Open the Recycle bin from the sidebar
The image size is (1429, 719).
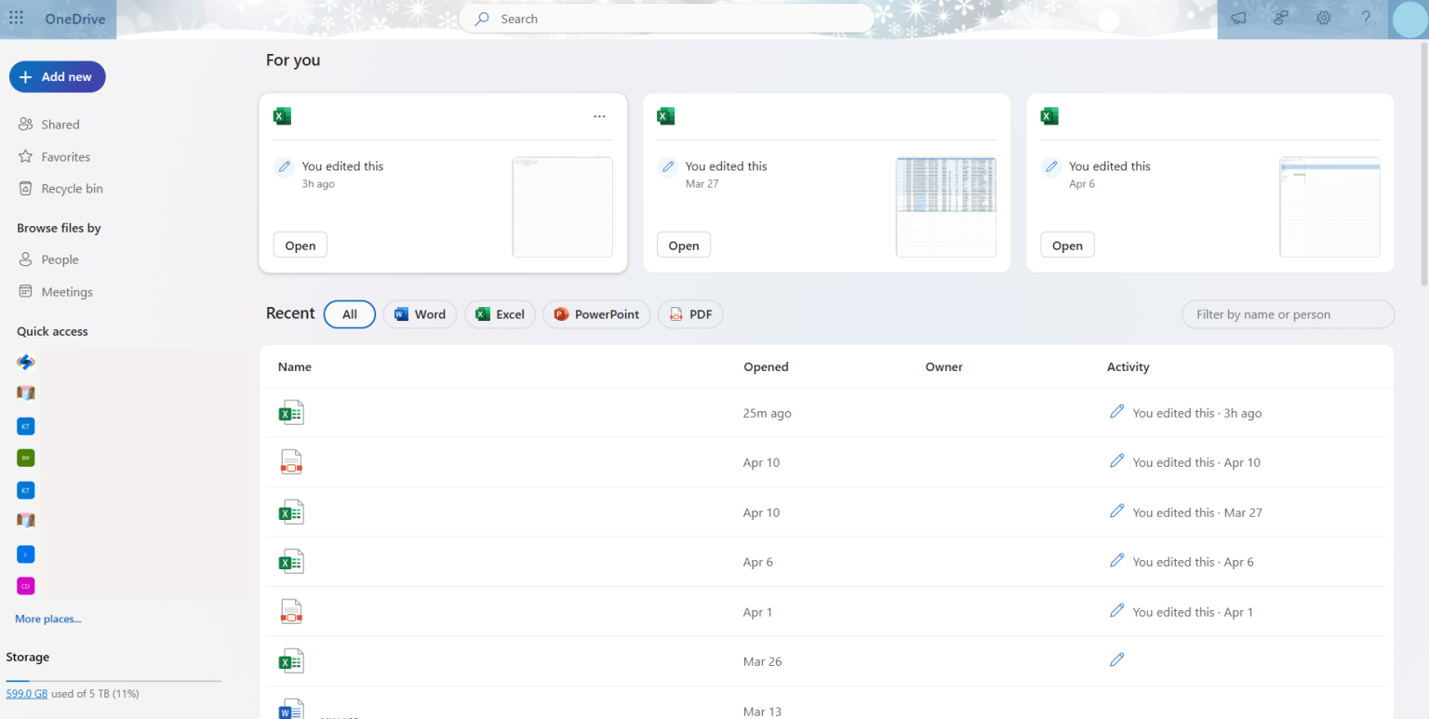[x=70, y=188]
